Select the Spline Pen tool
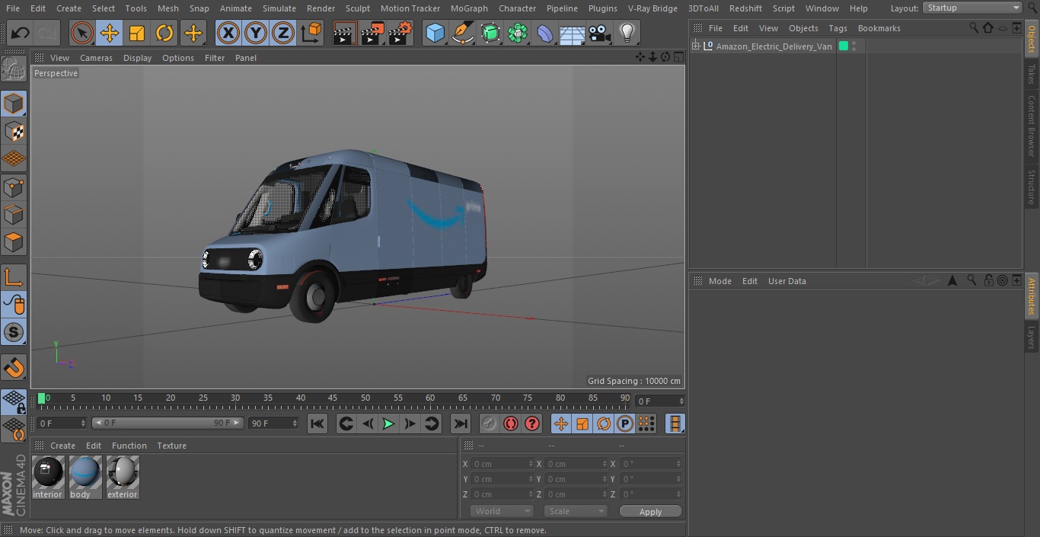The image size is (1040, 537). tap(463, 33)
